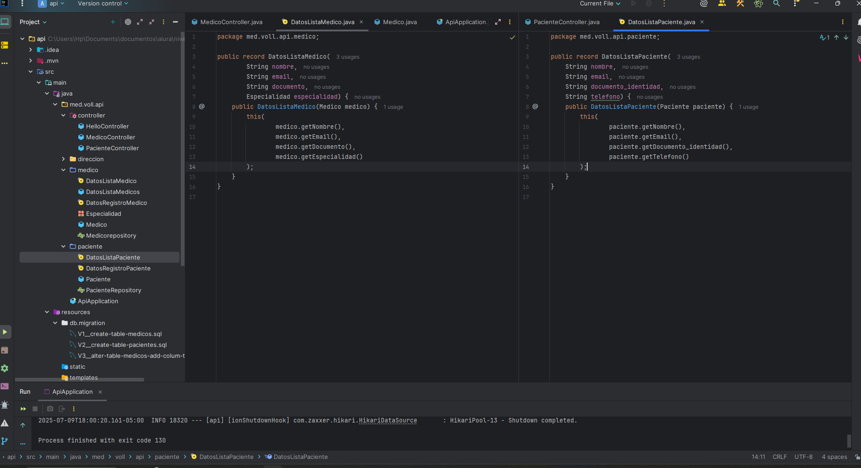Open more options in Run toolbar
Viewport: 861px width, 468px height.
pyautogui.click(x=74, y=409)
